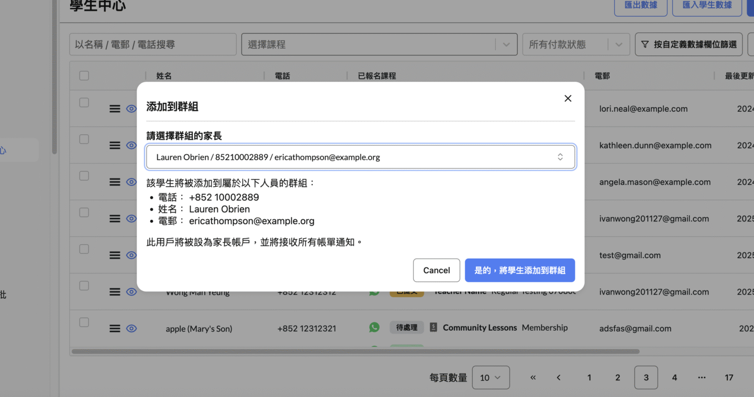Screen dimensions: 754x397
Task: Click the WhatsApp icon in the apple (Mary's Son) row
Action: (x=374, y=328)
